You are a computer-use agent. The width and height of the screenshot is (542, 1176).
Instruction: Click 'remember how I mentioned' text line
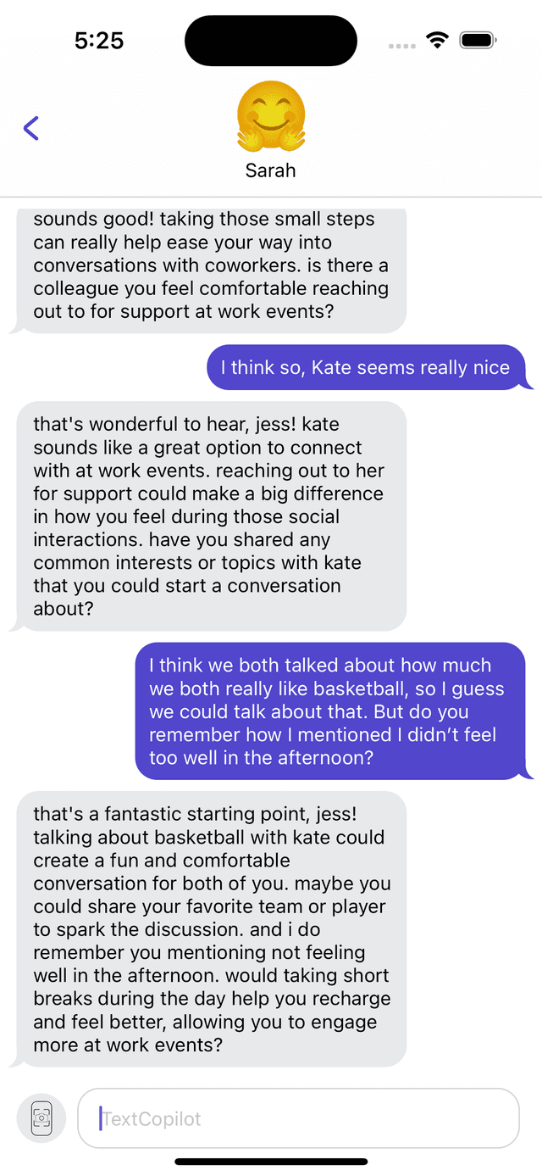pos(323,734)
